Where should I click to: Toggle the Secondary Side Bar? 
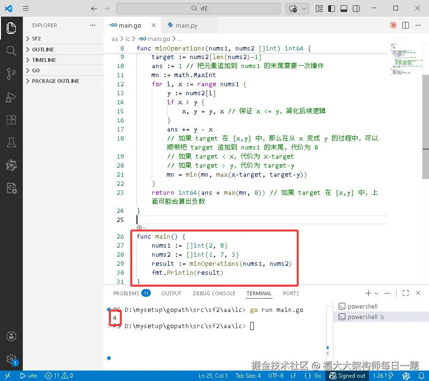point(356,9)
